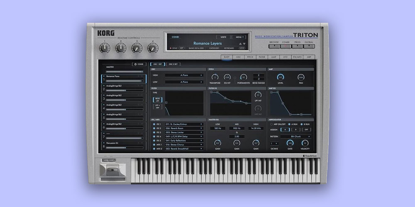Switch to the OSC tab

click(x=239, y=57)
